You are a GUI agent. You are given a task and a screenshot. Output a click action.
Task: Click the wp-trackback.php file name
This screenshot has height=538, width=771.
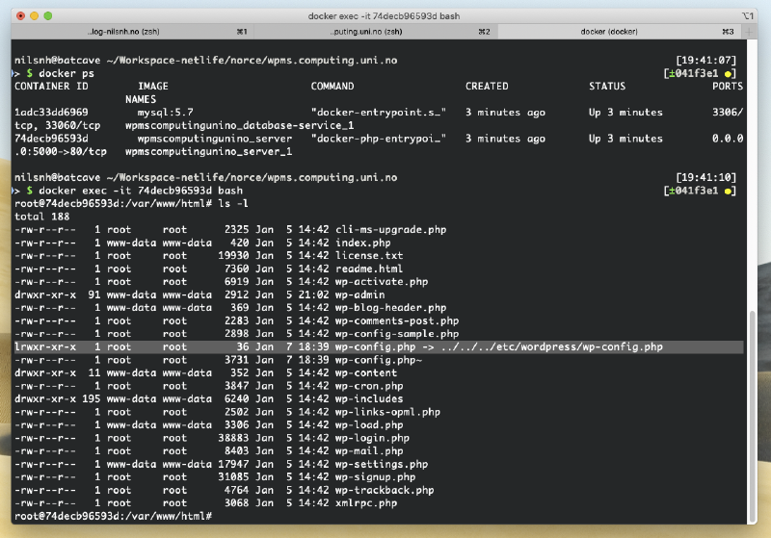coord(385,490)
